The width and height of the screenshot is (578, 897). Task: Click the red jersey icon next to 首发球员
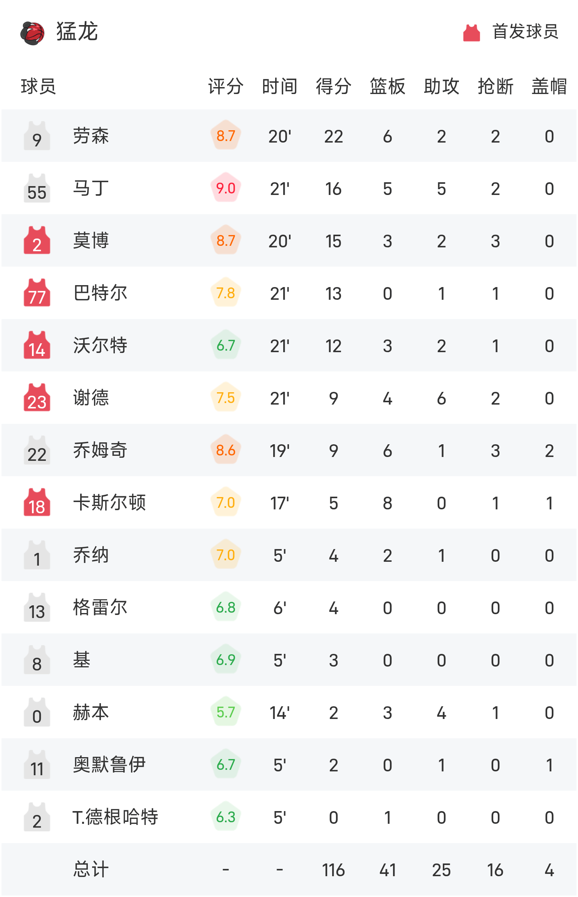(x=471, y=33)
